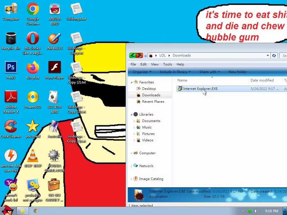This screenshot has height=215, width=287.
Task: Select Desktop under Favorites
Action: click(x=149, y=89)
